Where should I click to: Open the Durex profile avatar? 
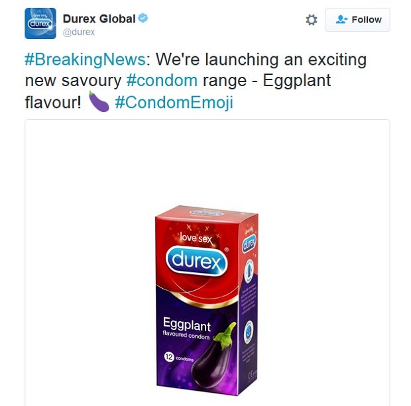40,23
